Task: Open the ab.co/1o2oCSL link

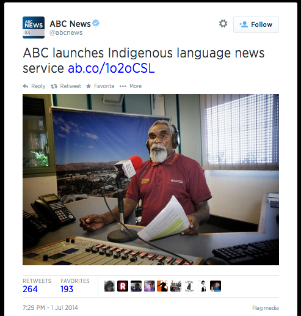Action: (111, 68)
